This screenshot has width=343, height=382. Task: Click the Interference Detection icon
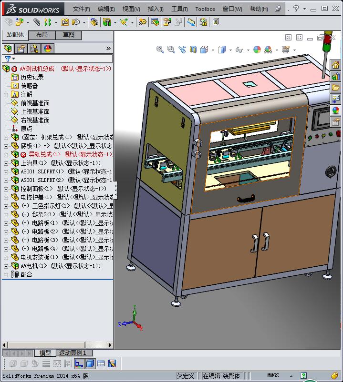191,22
